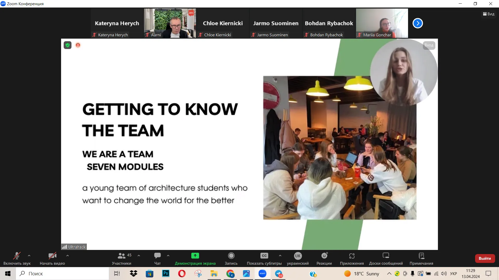The width and height of the screenshot is (499, 280).
Task: Open the Notes (Примечания) icon
Action: 421,256
